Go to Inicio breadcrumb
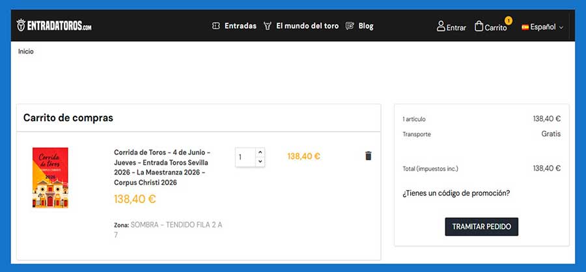This screenshot has height=272, width=586. pos(26,51)
